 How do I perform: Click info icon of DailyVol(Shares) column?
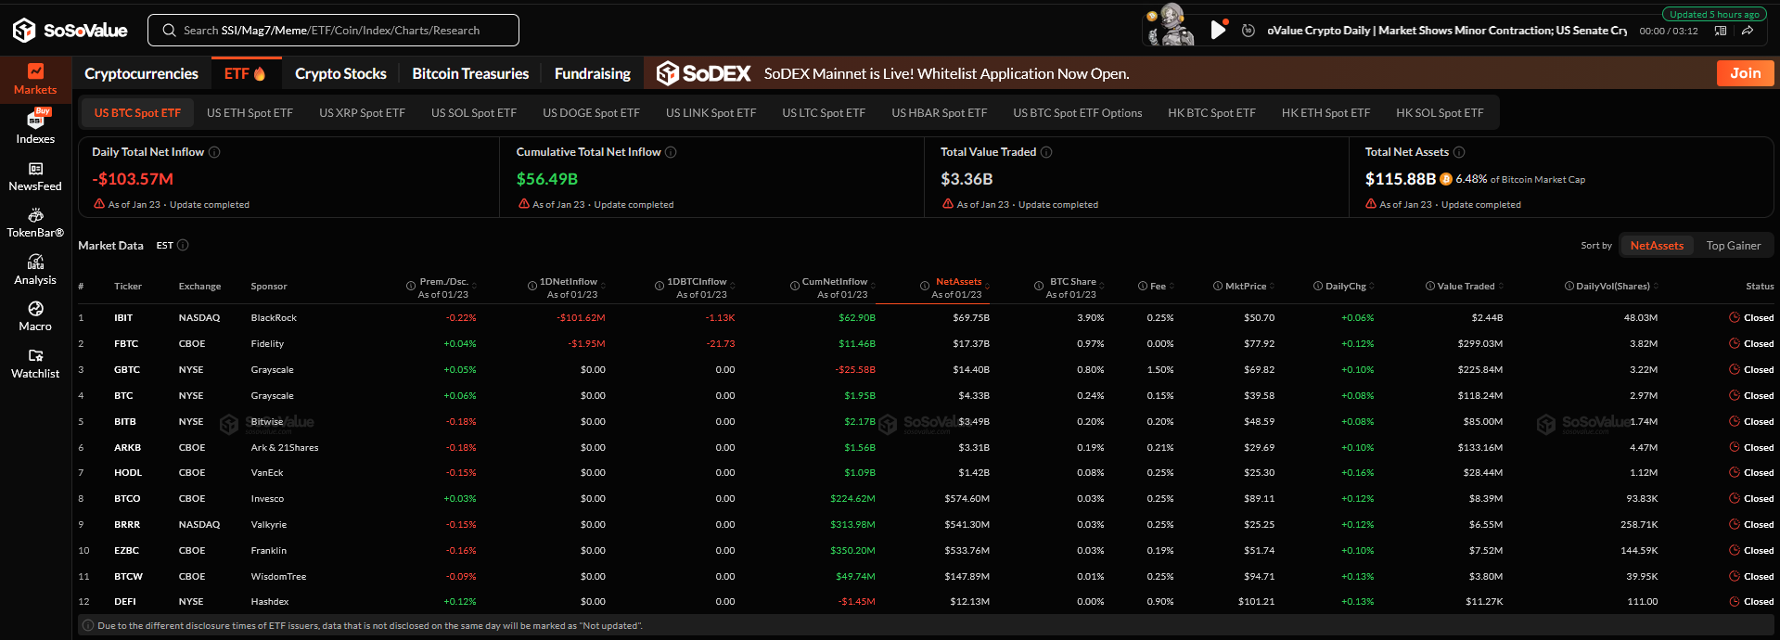(1569, 286)
